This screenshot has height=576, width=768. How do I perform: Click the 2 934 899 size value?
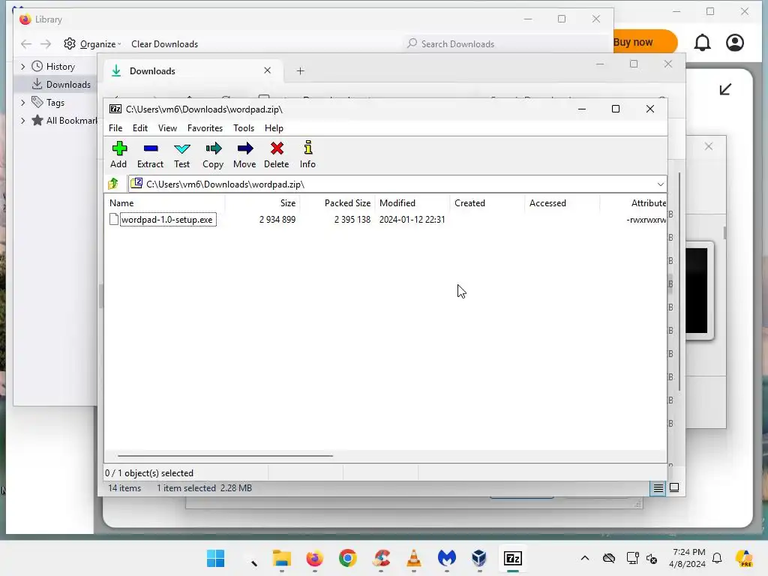[x=277, y=220]
